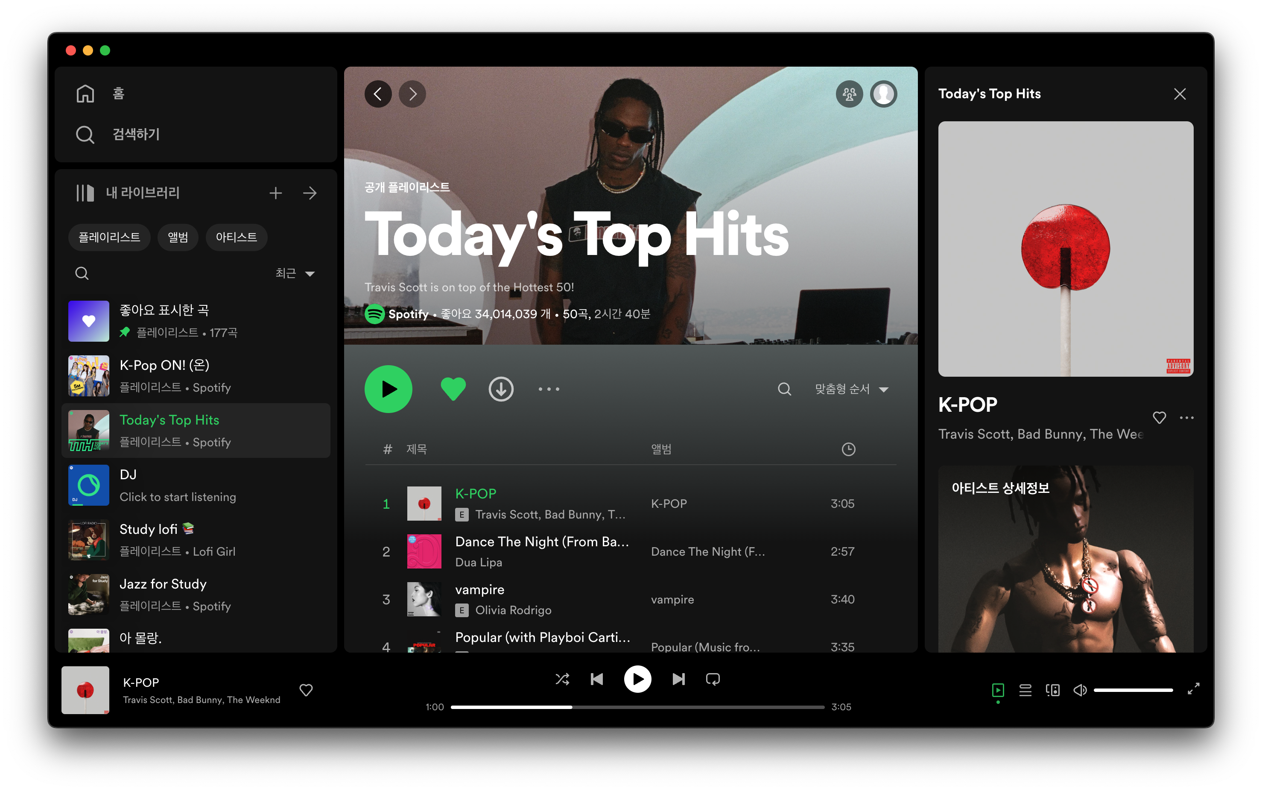The width and height of the screenshot is (1262, 791).
Task: Open the 최근 sort dropdown
Action: pos(295,273)
